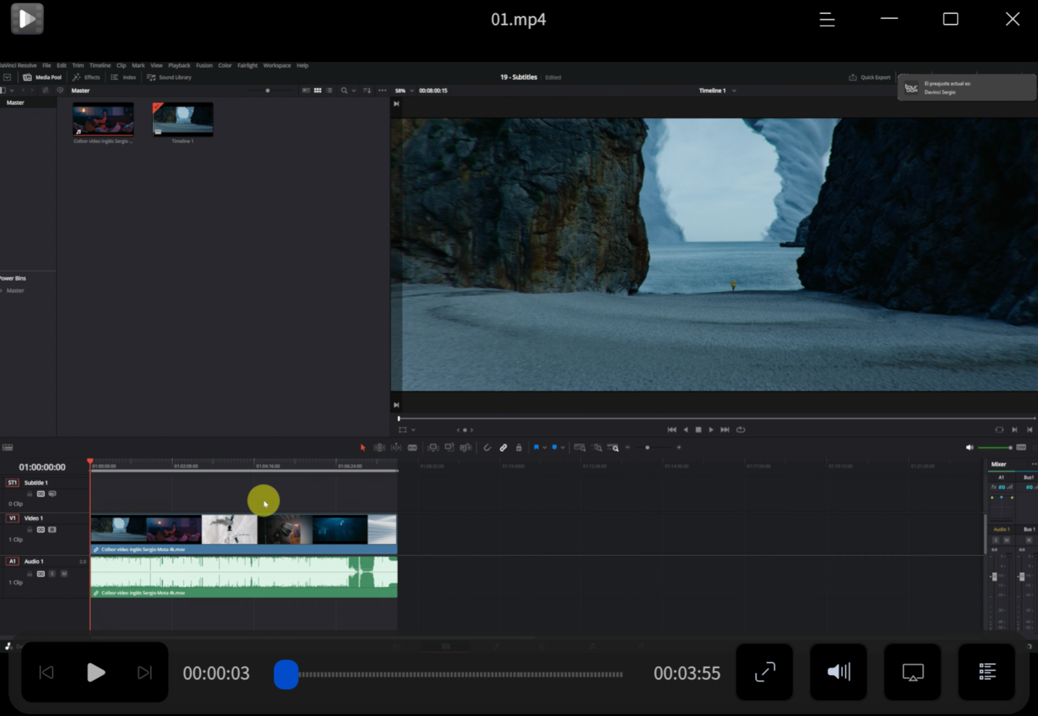Toggle the DIM audio button
The width and height of the screenshot is (1038, 716).
coord(1021,447)
